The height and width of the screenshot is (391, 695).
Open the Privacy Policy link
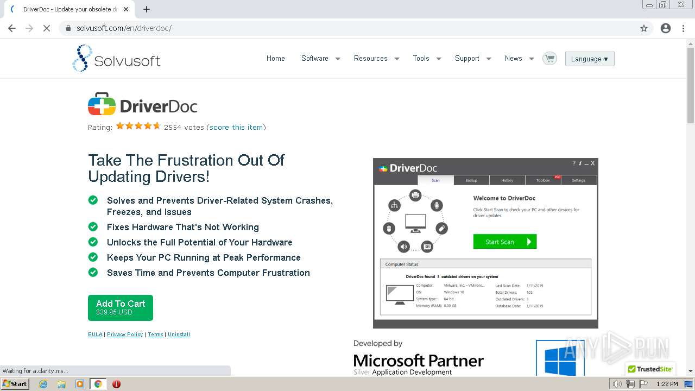click(125, 335)
